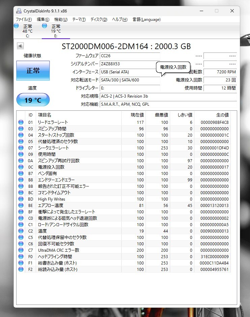Click status icon for 09 使用時間

coord(21,154)
